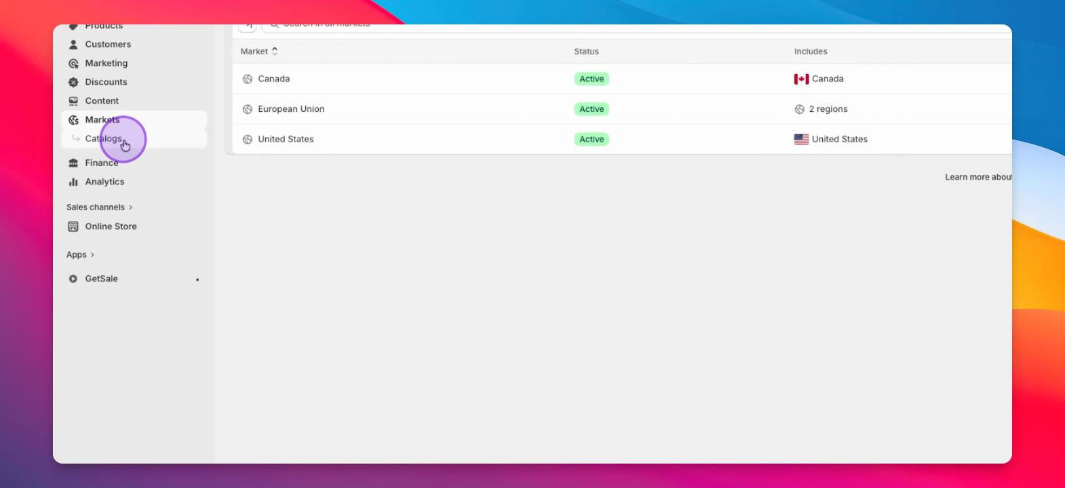Click the Markets globe icon in the sidebar
Viewport: 1065px width, 488px height.
(73, 120)
